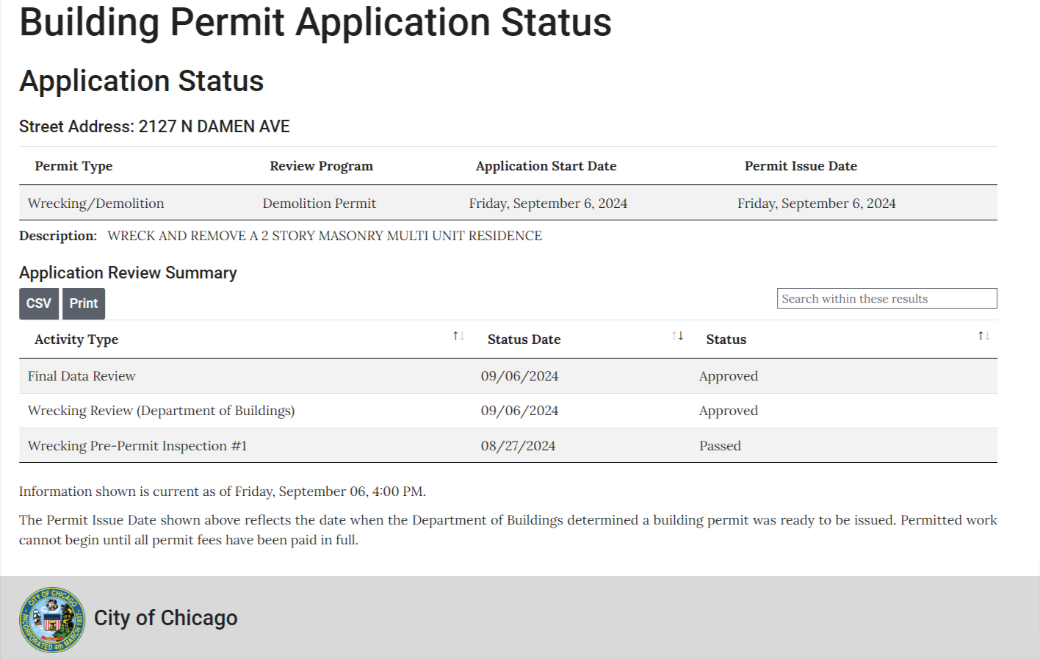Select the Status Date column header
1040x659 pixels.
(524, 339)
